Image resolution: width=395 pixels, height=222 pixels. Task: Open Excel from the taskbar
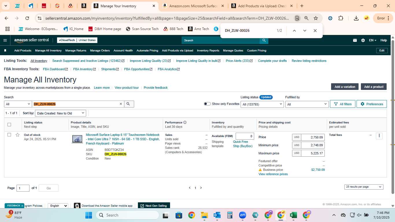coord(294,215)
